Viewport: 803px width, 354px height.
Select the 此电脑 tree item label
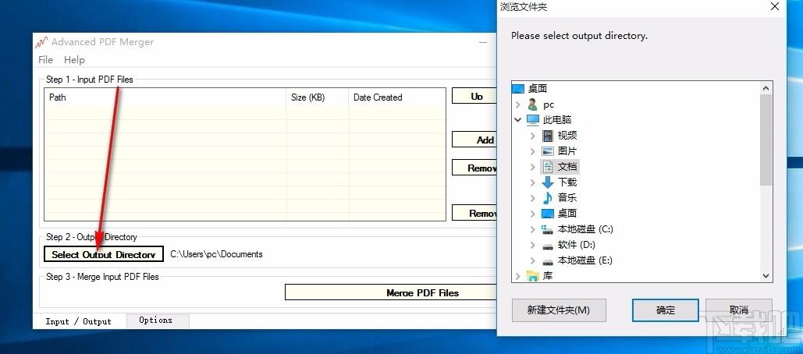557,120
